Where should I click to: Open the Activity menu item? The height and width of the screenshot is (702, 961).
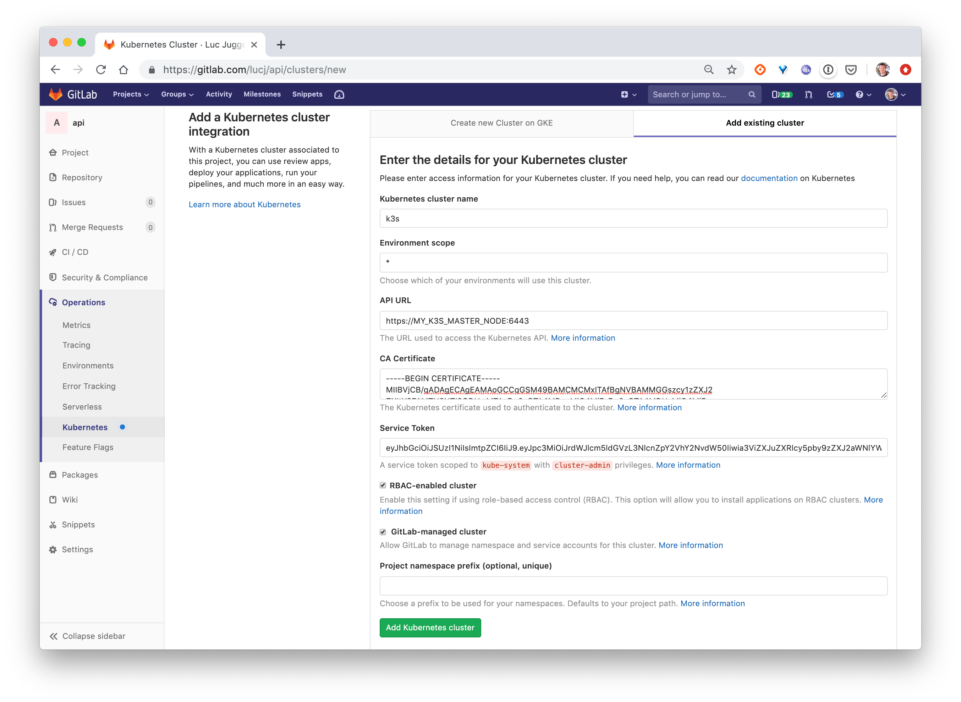(x=219, y=94)
